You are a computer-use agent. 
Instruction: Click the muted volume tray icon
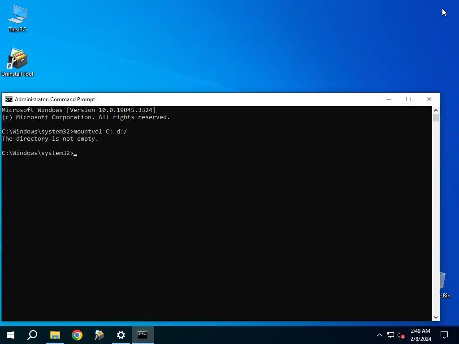pyautogui.click(x=401, y=335)
